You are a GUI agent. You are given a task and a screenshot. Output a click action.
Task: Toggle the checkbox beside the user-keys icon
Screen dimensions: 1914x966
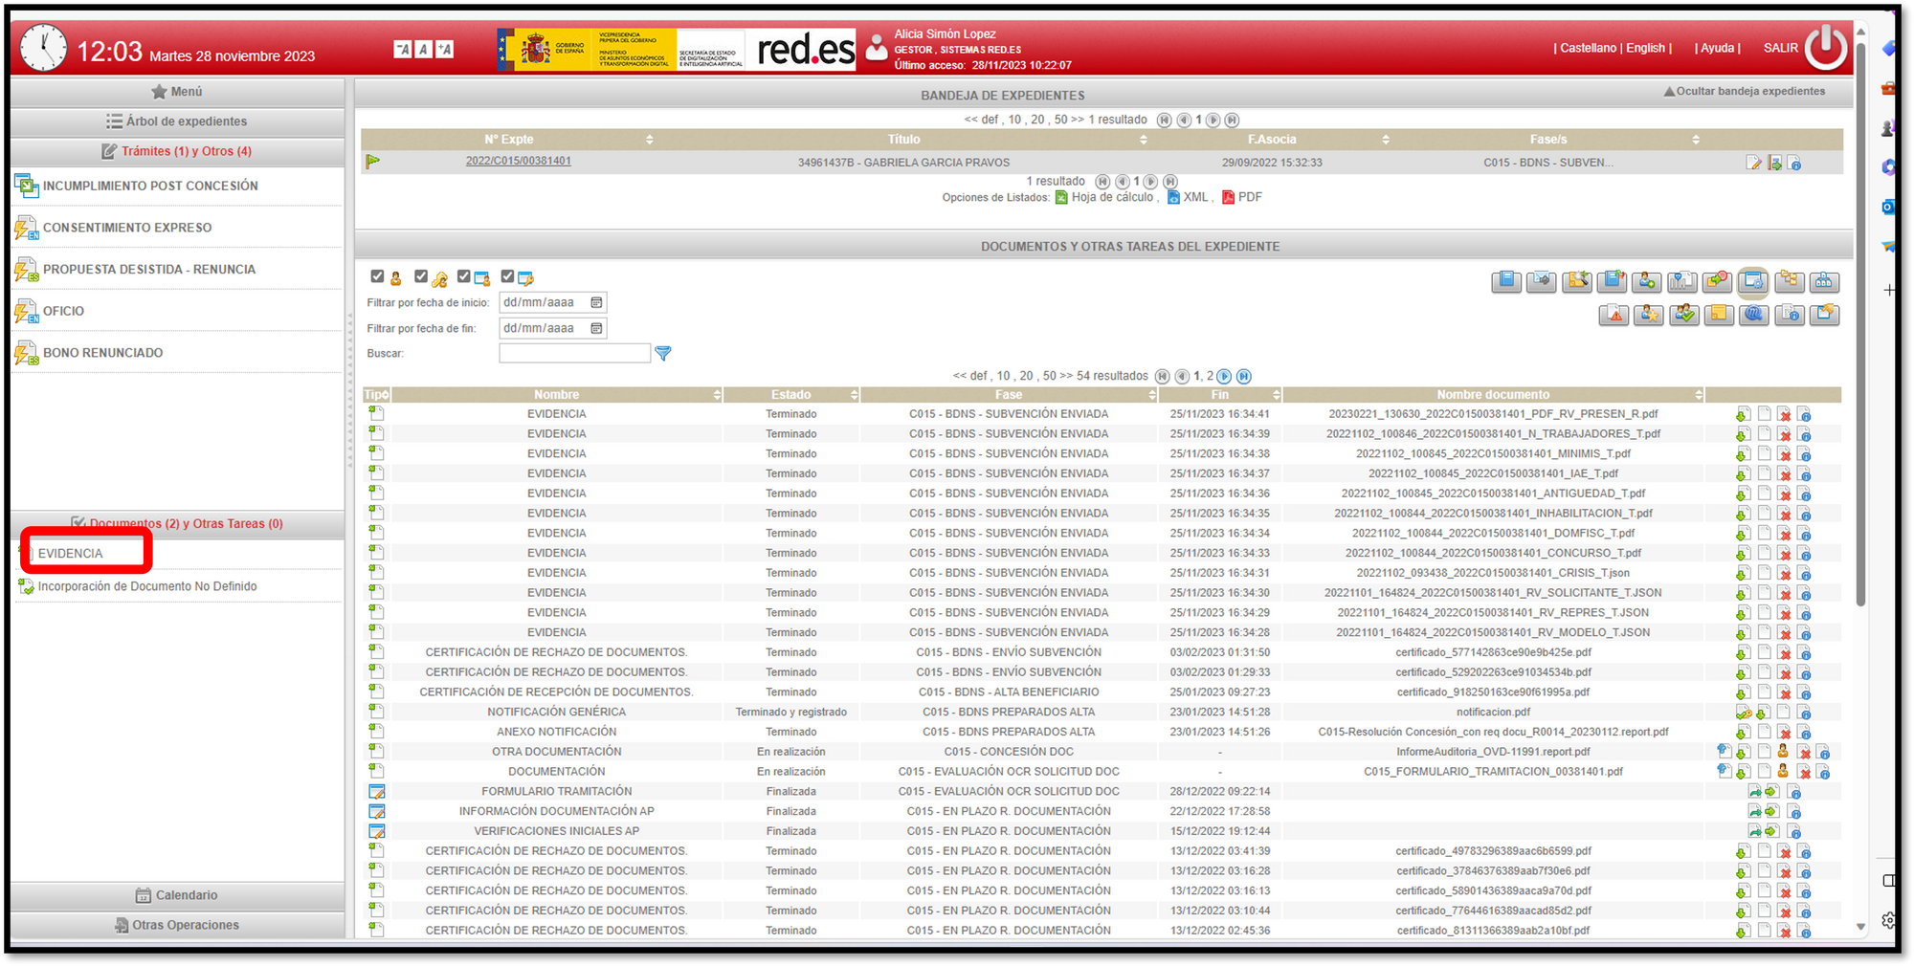421,276
